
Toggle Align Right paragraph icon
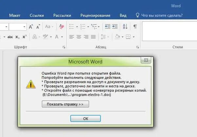pyautogui.click(x=86, y=37)
